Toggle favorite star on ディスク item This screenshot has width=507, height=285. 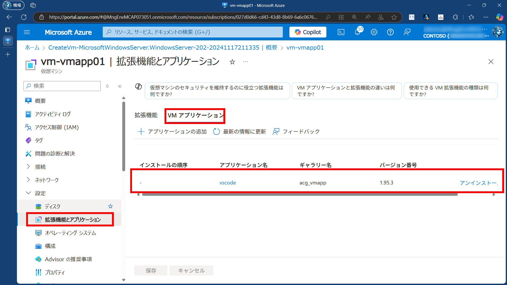110,206
